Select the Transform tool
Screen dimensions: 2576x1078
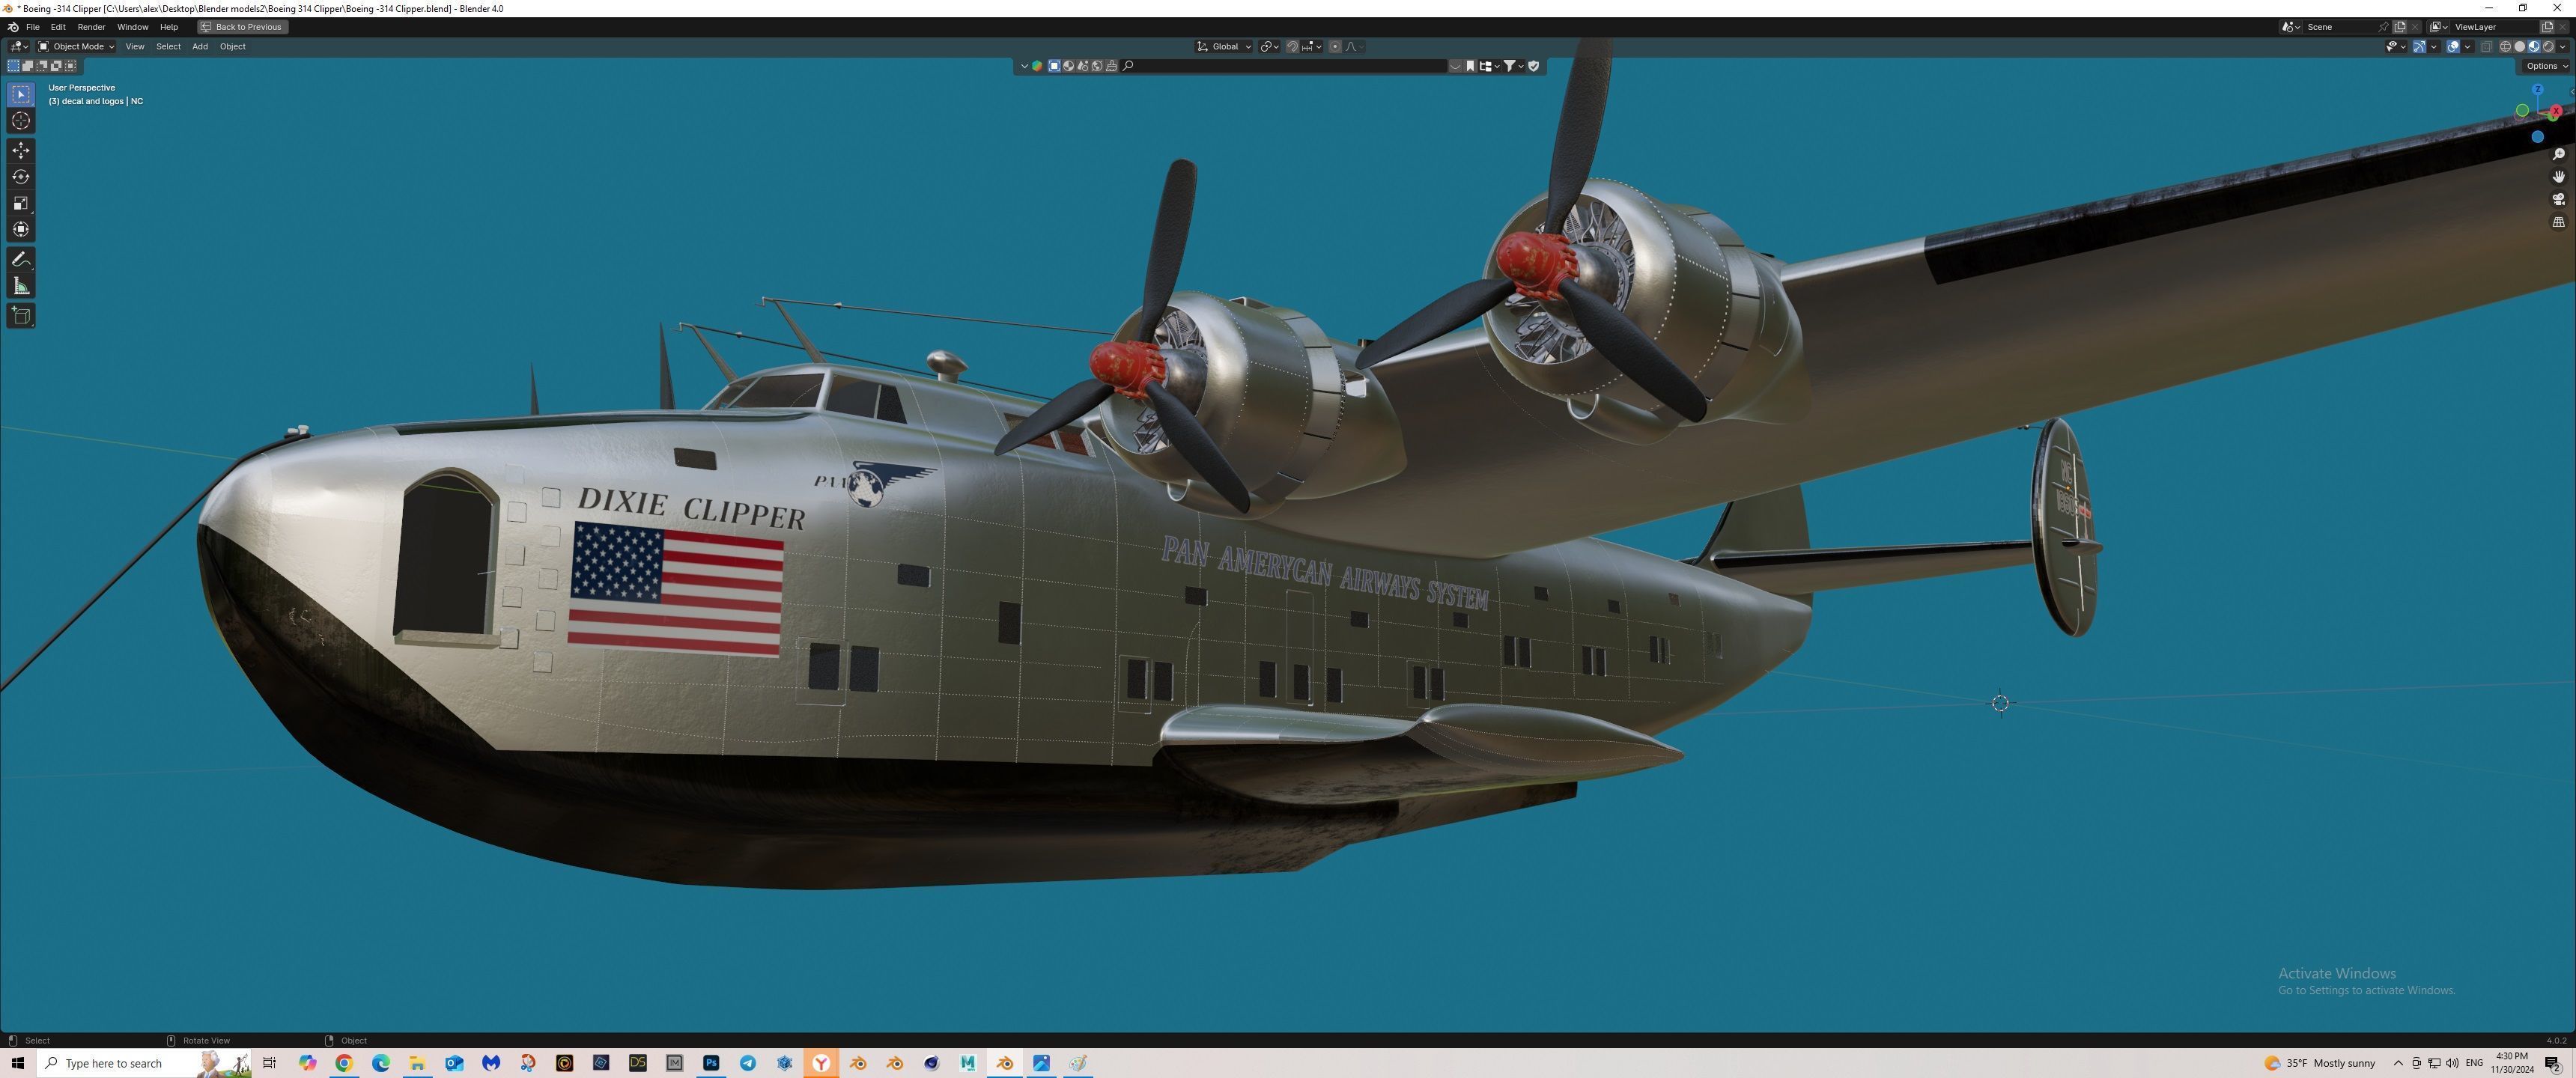21,230
